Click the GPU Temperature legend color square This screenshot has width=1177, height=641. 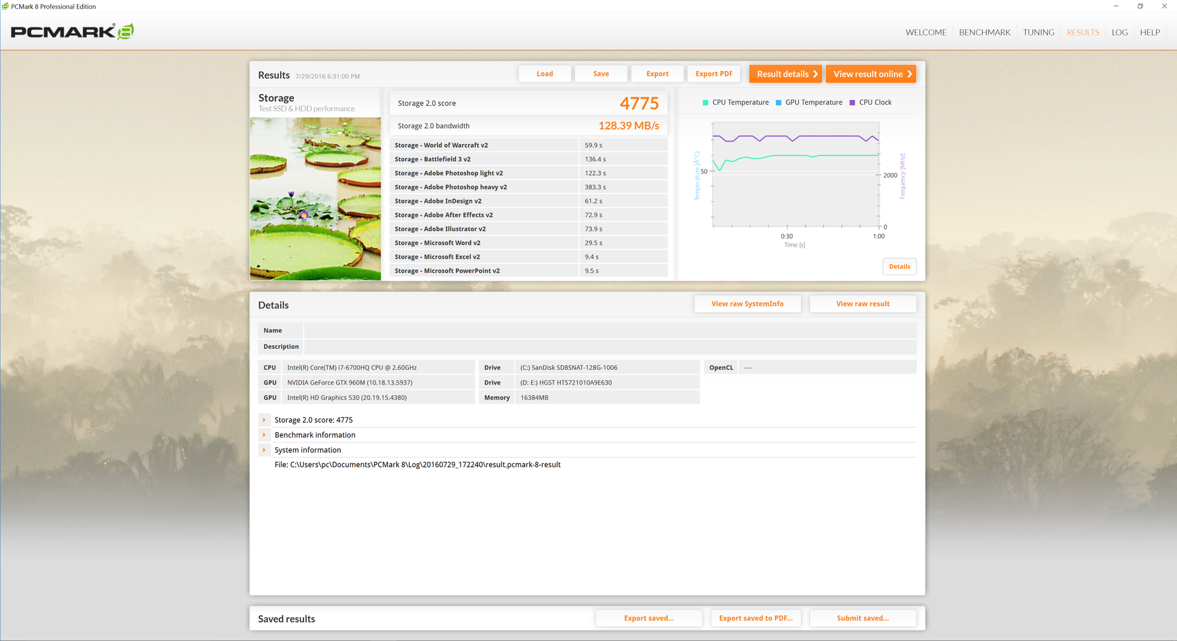point(779,102)
